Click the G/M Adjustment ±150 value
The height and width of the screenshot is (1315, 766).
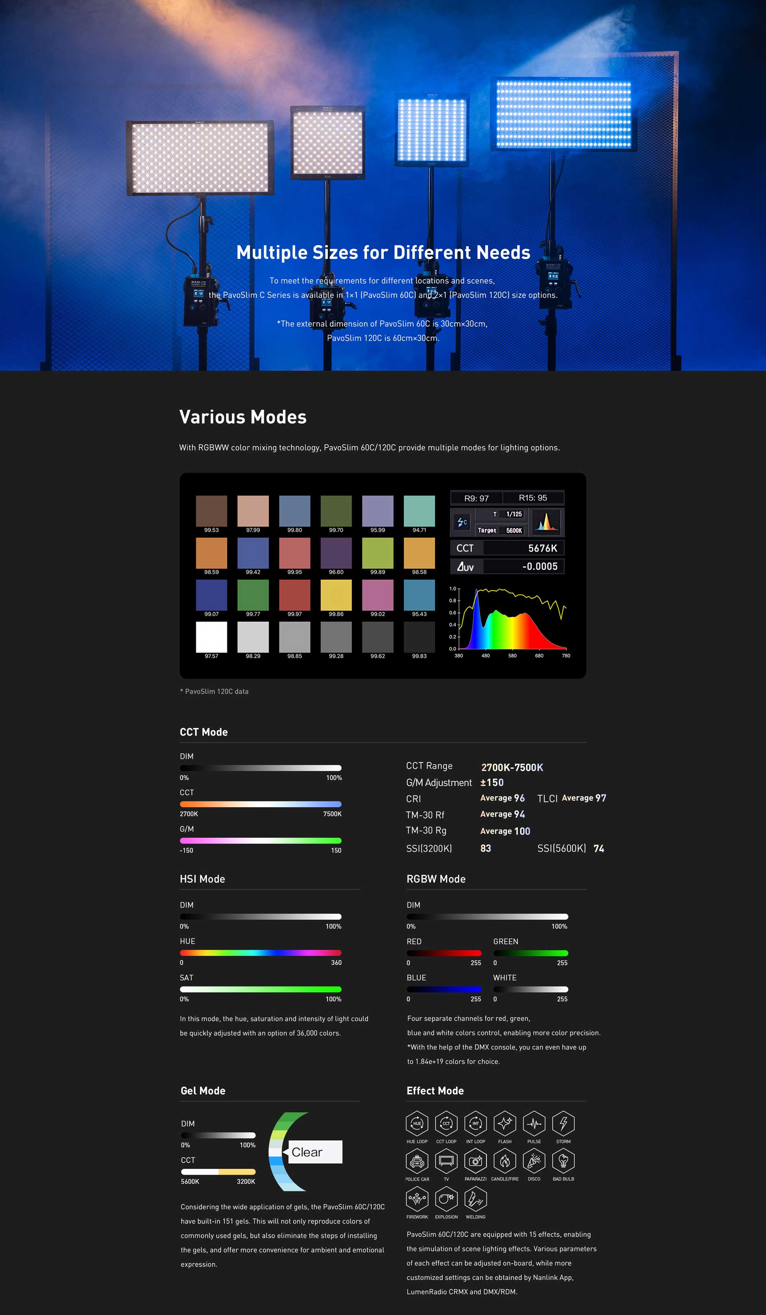(492, 783)
